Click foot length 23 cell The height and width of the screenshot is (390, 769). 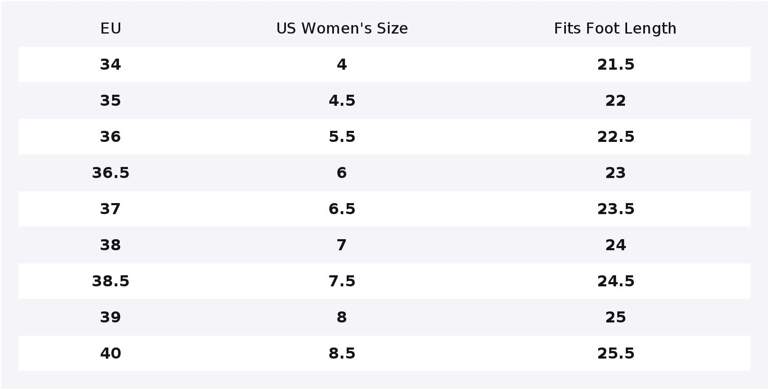click(x=616, y=173)
